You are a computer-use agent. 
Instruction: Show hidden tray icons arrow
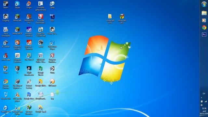pyautogui.click(x=201, y=97)
